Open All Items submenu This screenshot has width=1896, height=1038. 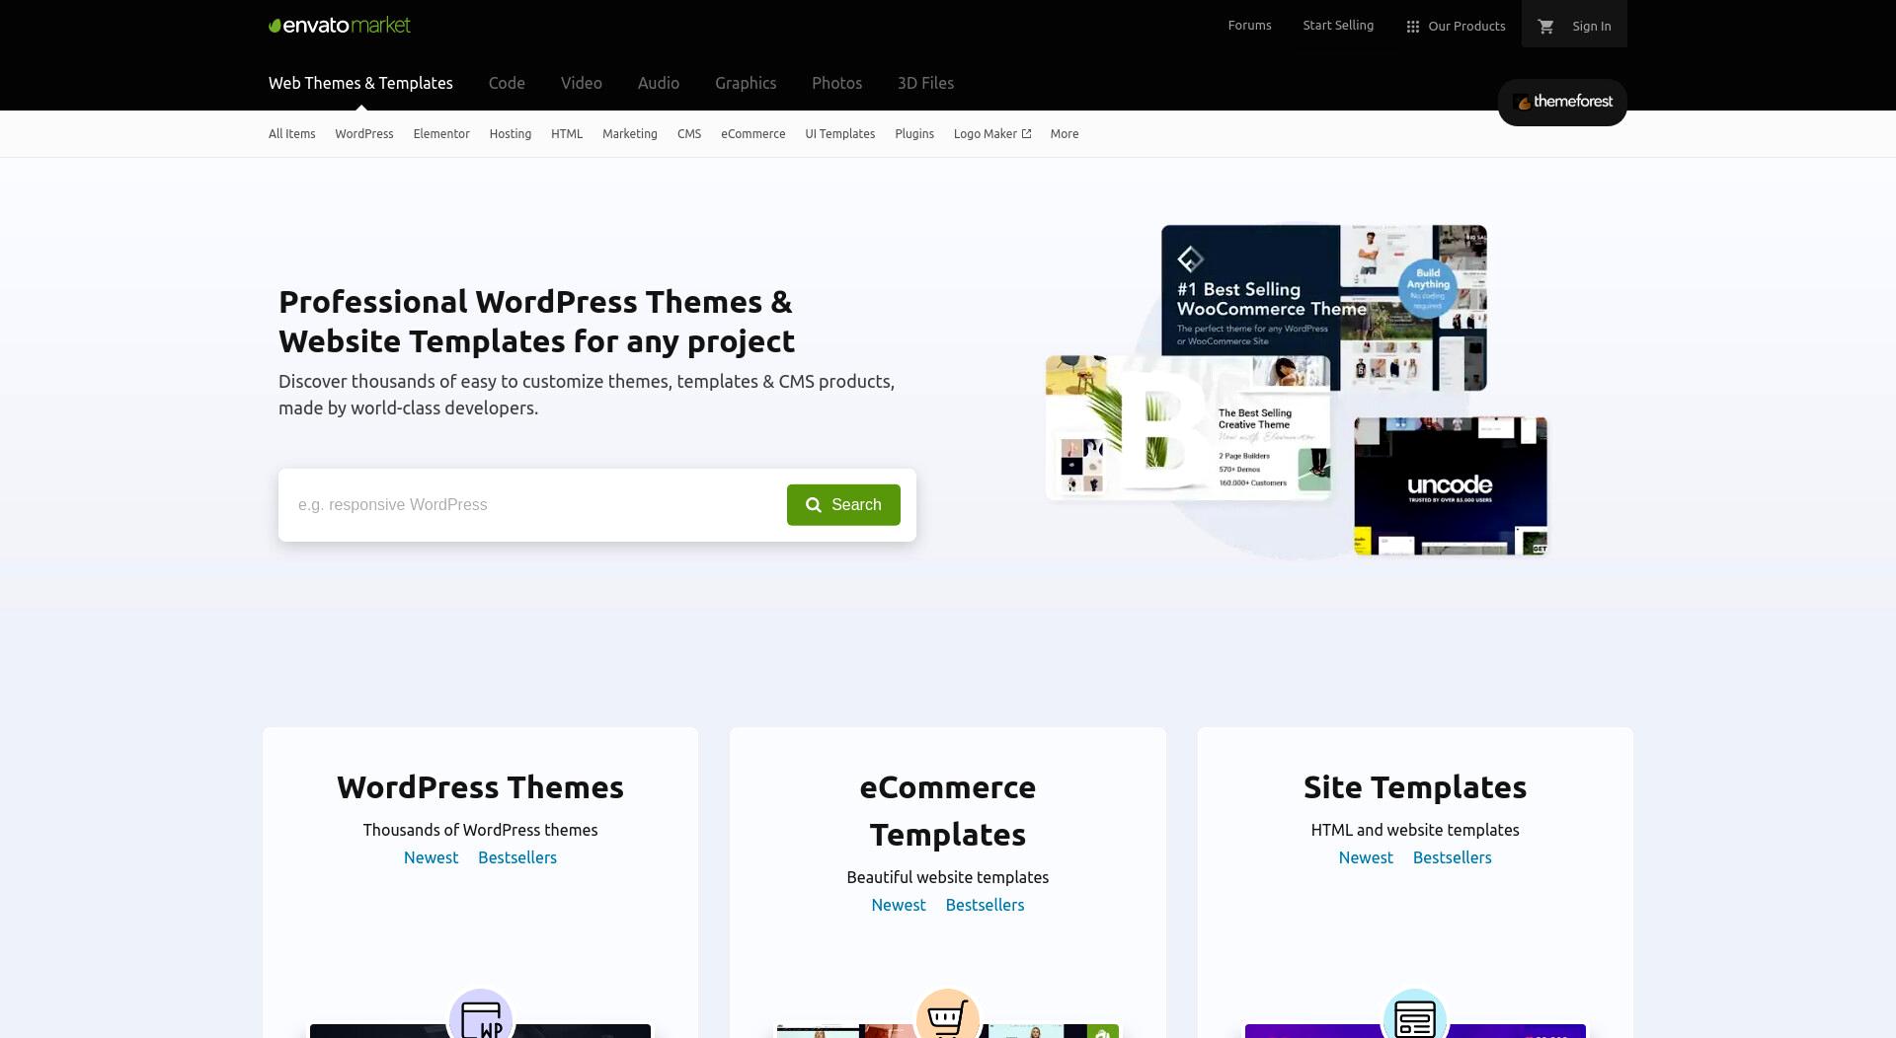pos(291,134)
